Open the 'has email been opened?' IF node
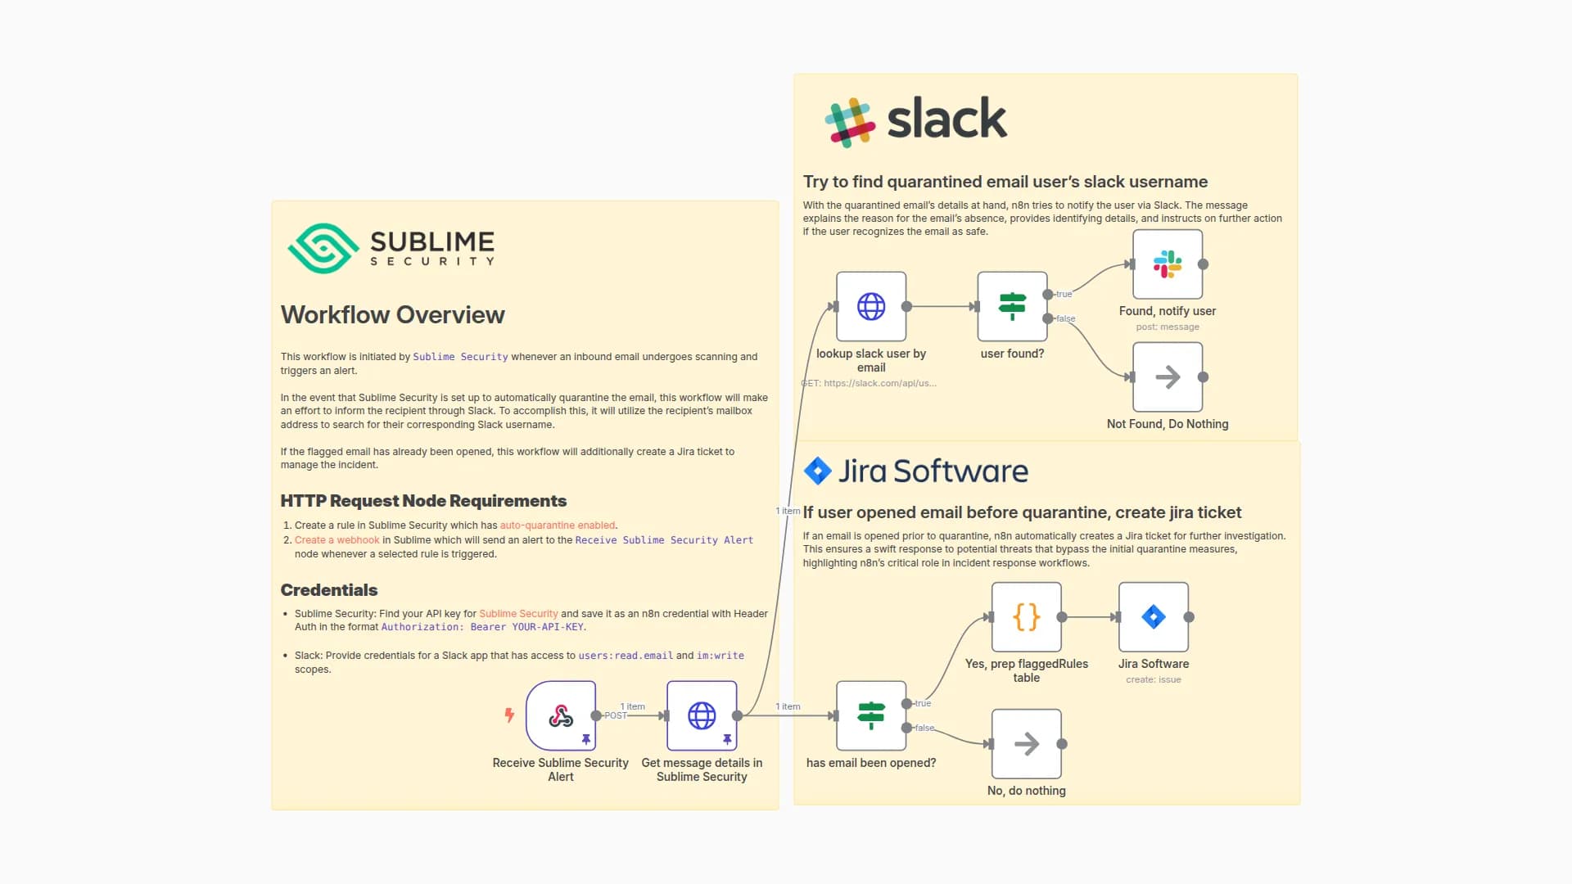This screenshot has width=1572, height=884. click(871, 715)
